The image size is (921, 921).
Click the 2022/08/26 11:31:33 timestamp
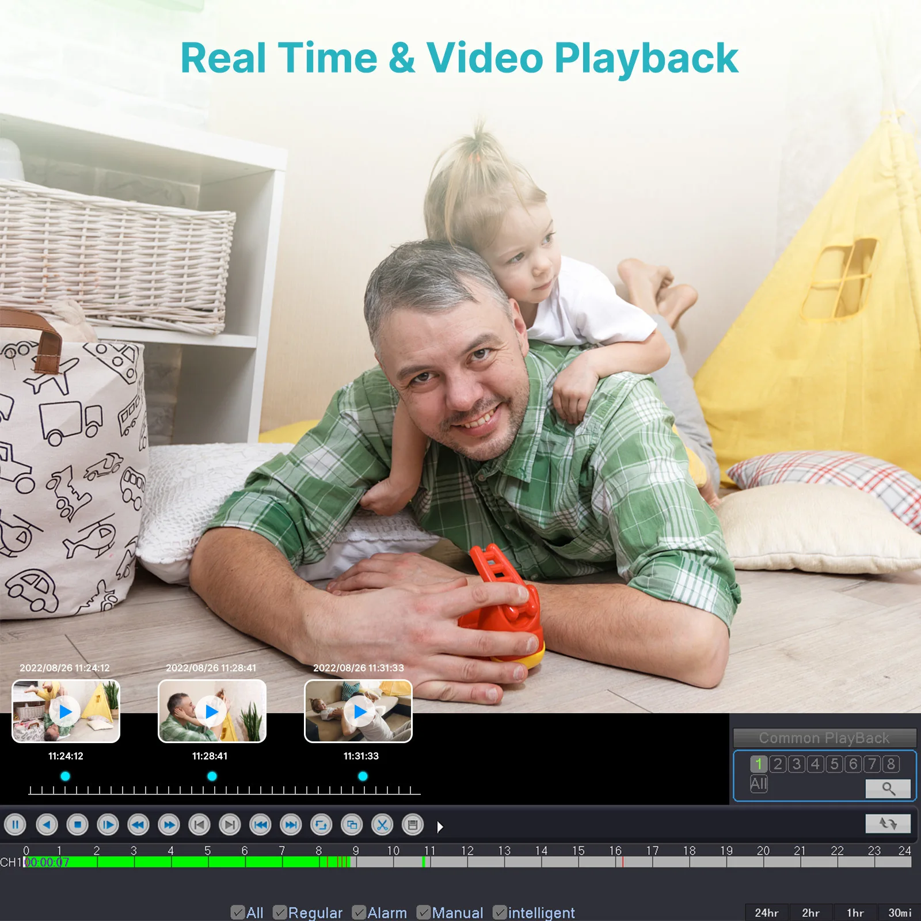point(359,668)
